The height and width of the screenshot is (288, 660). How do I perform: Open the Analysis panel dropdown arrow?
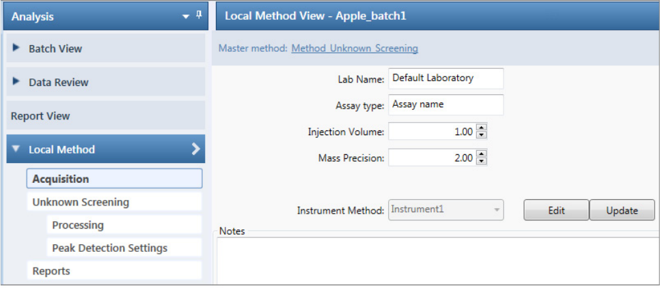pos(187,16)
